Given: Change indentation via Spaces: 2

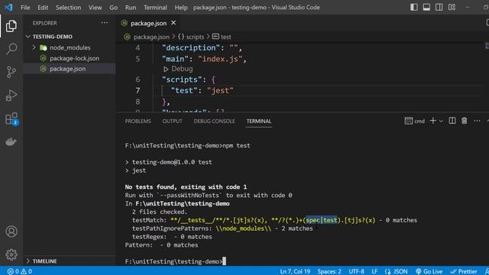Looking at the screenshot, I should click(329, 271).
